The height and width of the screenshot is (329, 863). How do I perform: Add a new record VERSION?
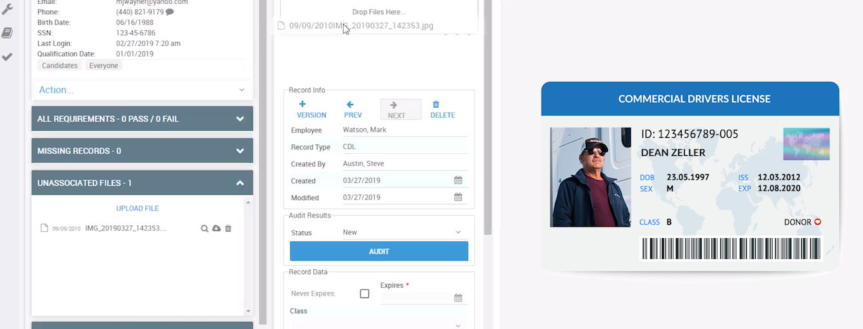(312, 110)
